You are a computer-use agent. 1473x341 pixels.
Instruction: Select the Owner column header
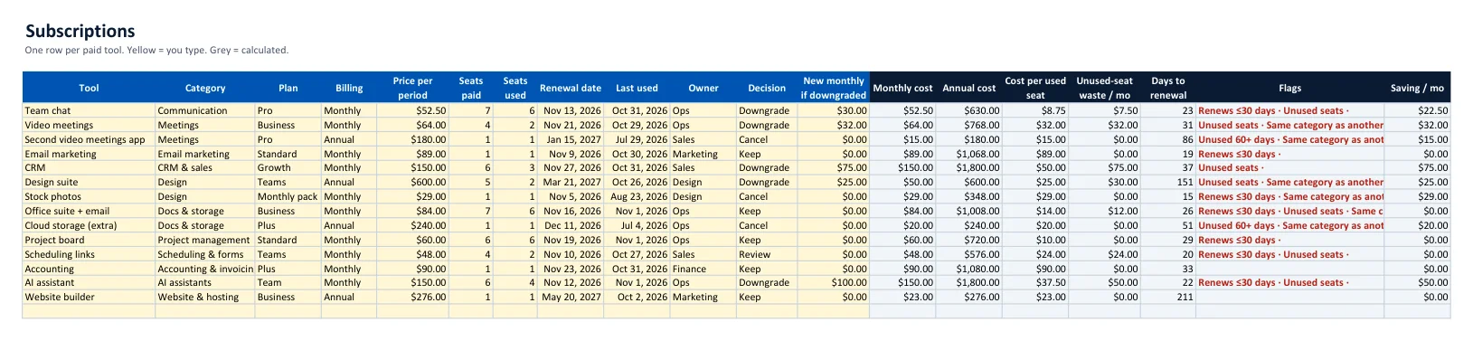tap(703, 88)
